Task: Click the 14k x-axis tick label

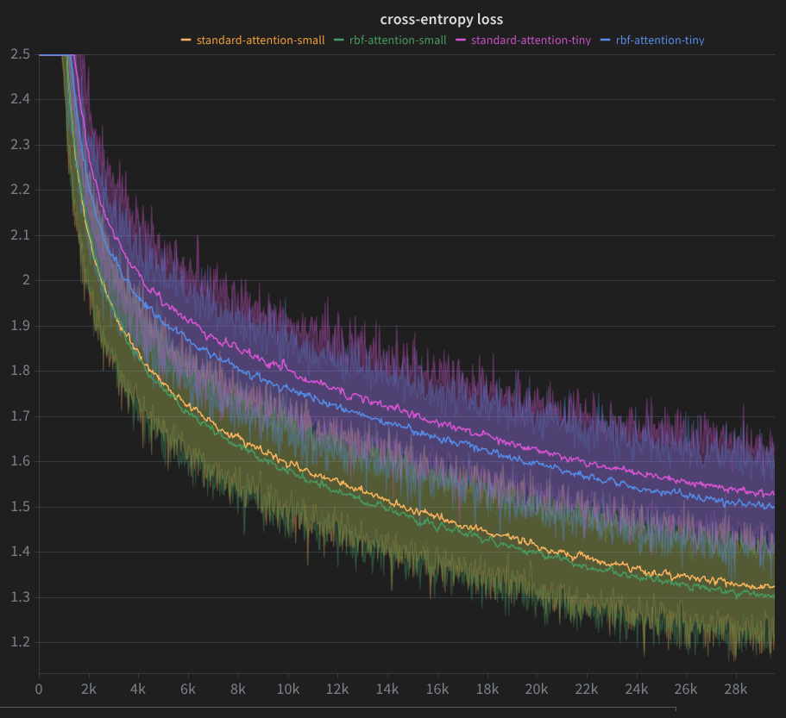Action: click(387, 690)
